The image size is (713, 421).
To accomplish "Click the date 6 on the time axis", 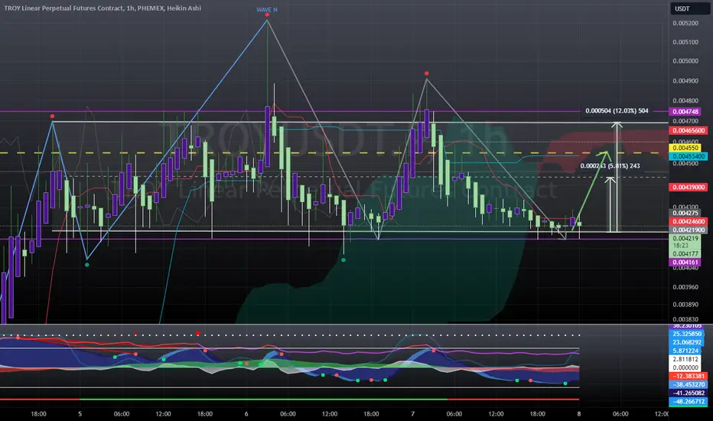I will click(x=246, y=413).
